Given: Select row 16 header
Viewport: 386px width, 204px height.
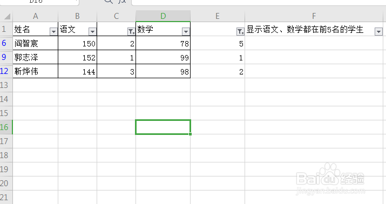Looking at the screenshot, I should coord(6,127).
